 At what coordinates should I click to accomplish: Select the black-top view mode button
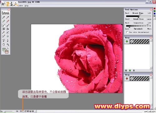[x=31, y=111]
